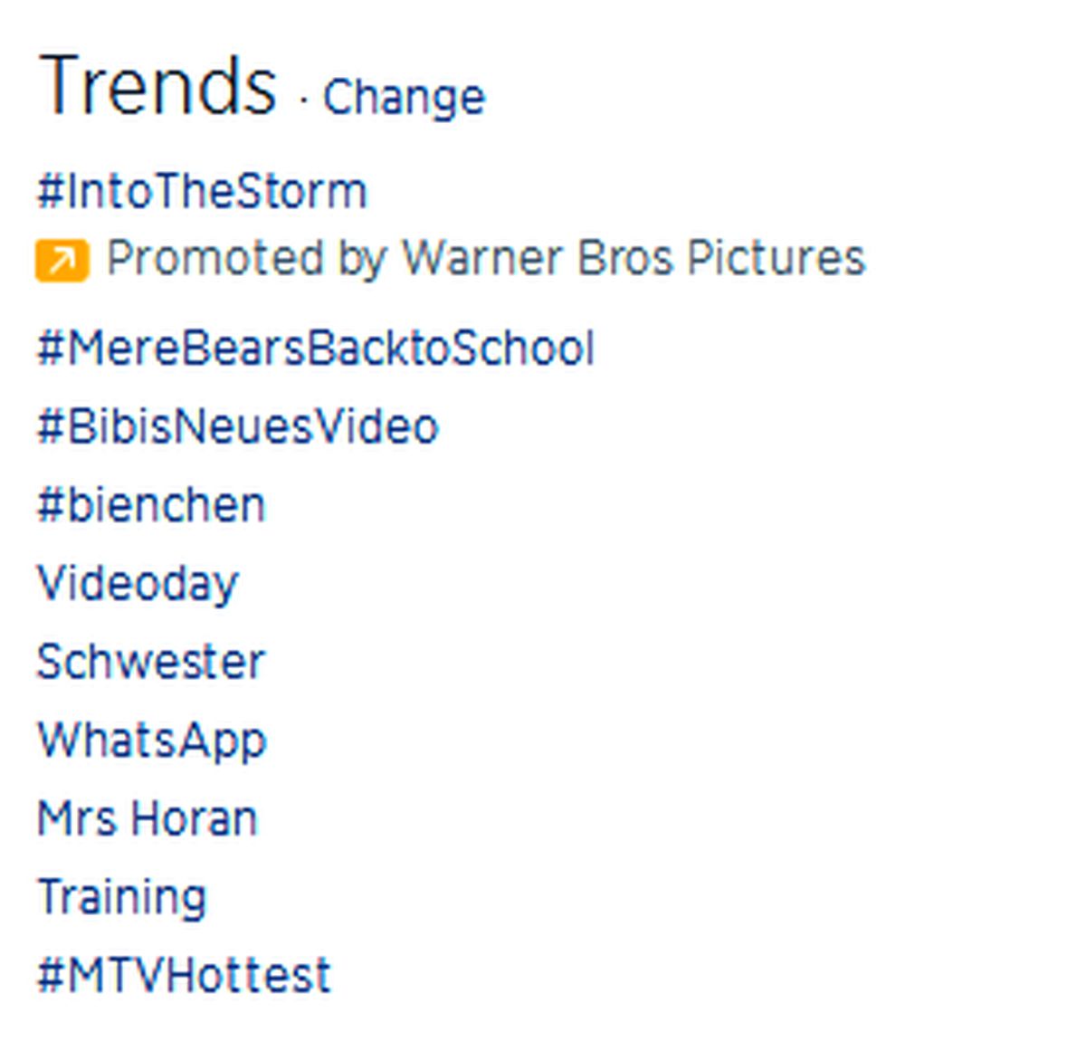Viewport: 1086px width, 1051px height.
Task: Select the #BibisNeuesVideo hashtag
Action: (x=237, y=426)
